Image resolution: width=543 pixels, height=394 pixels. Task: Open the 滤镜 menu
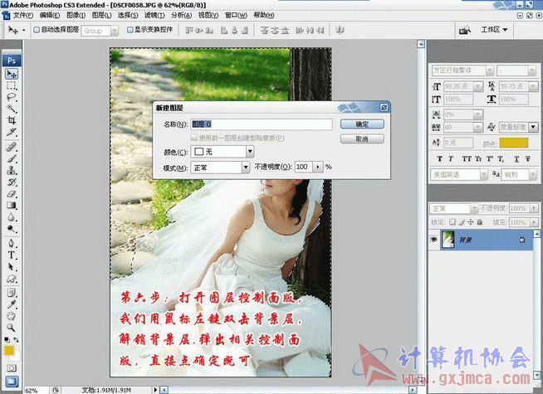click(154, 15)
